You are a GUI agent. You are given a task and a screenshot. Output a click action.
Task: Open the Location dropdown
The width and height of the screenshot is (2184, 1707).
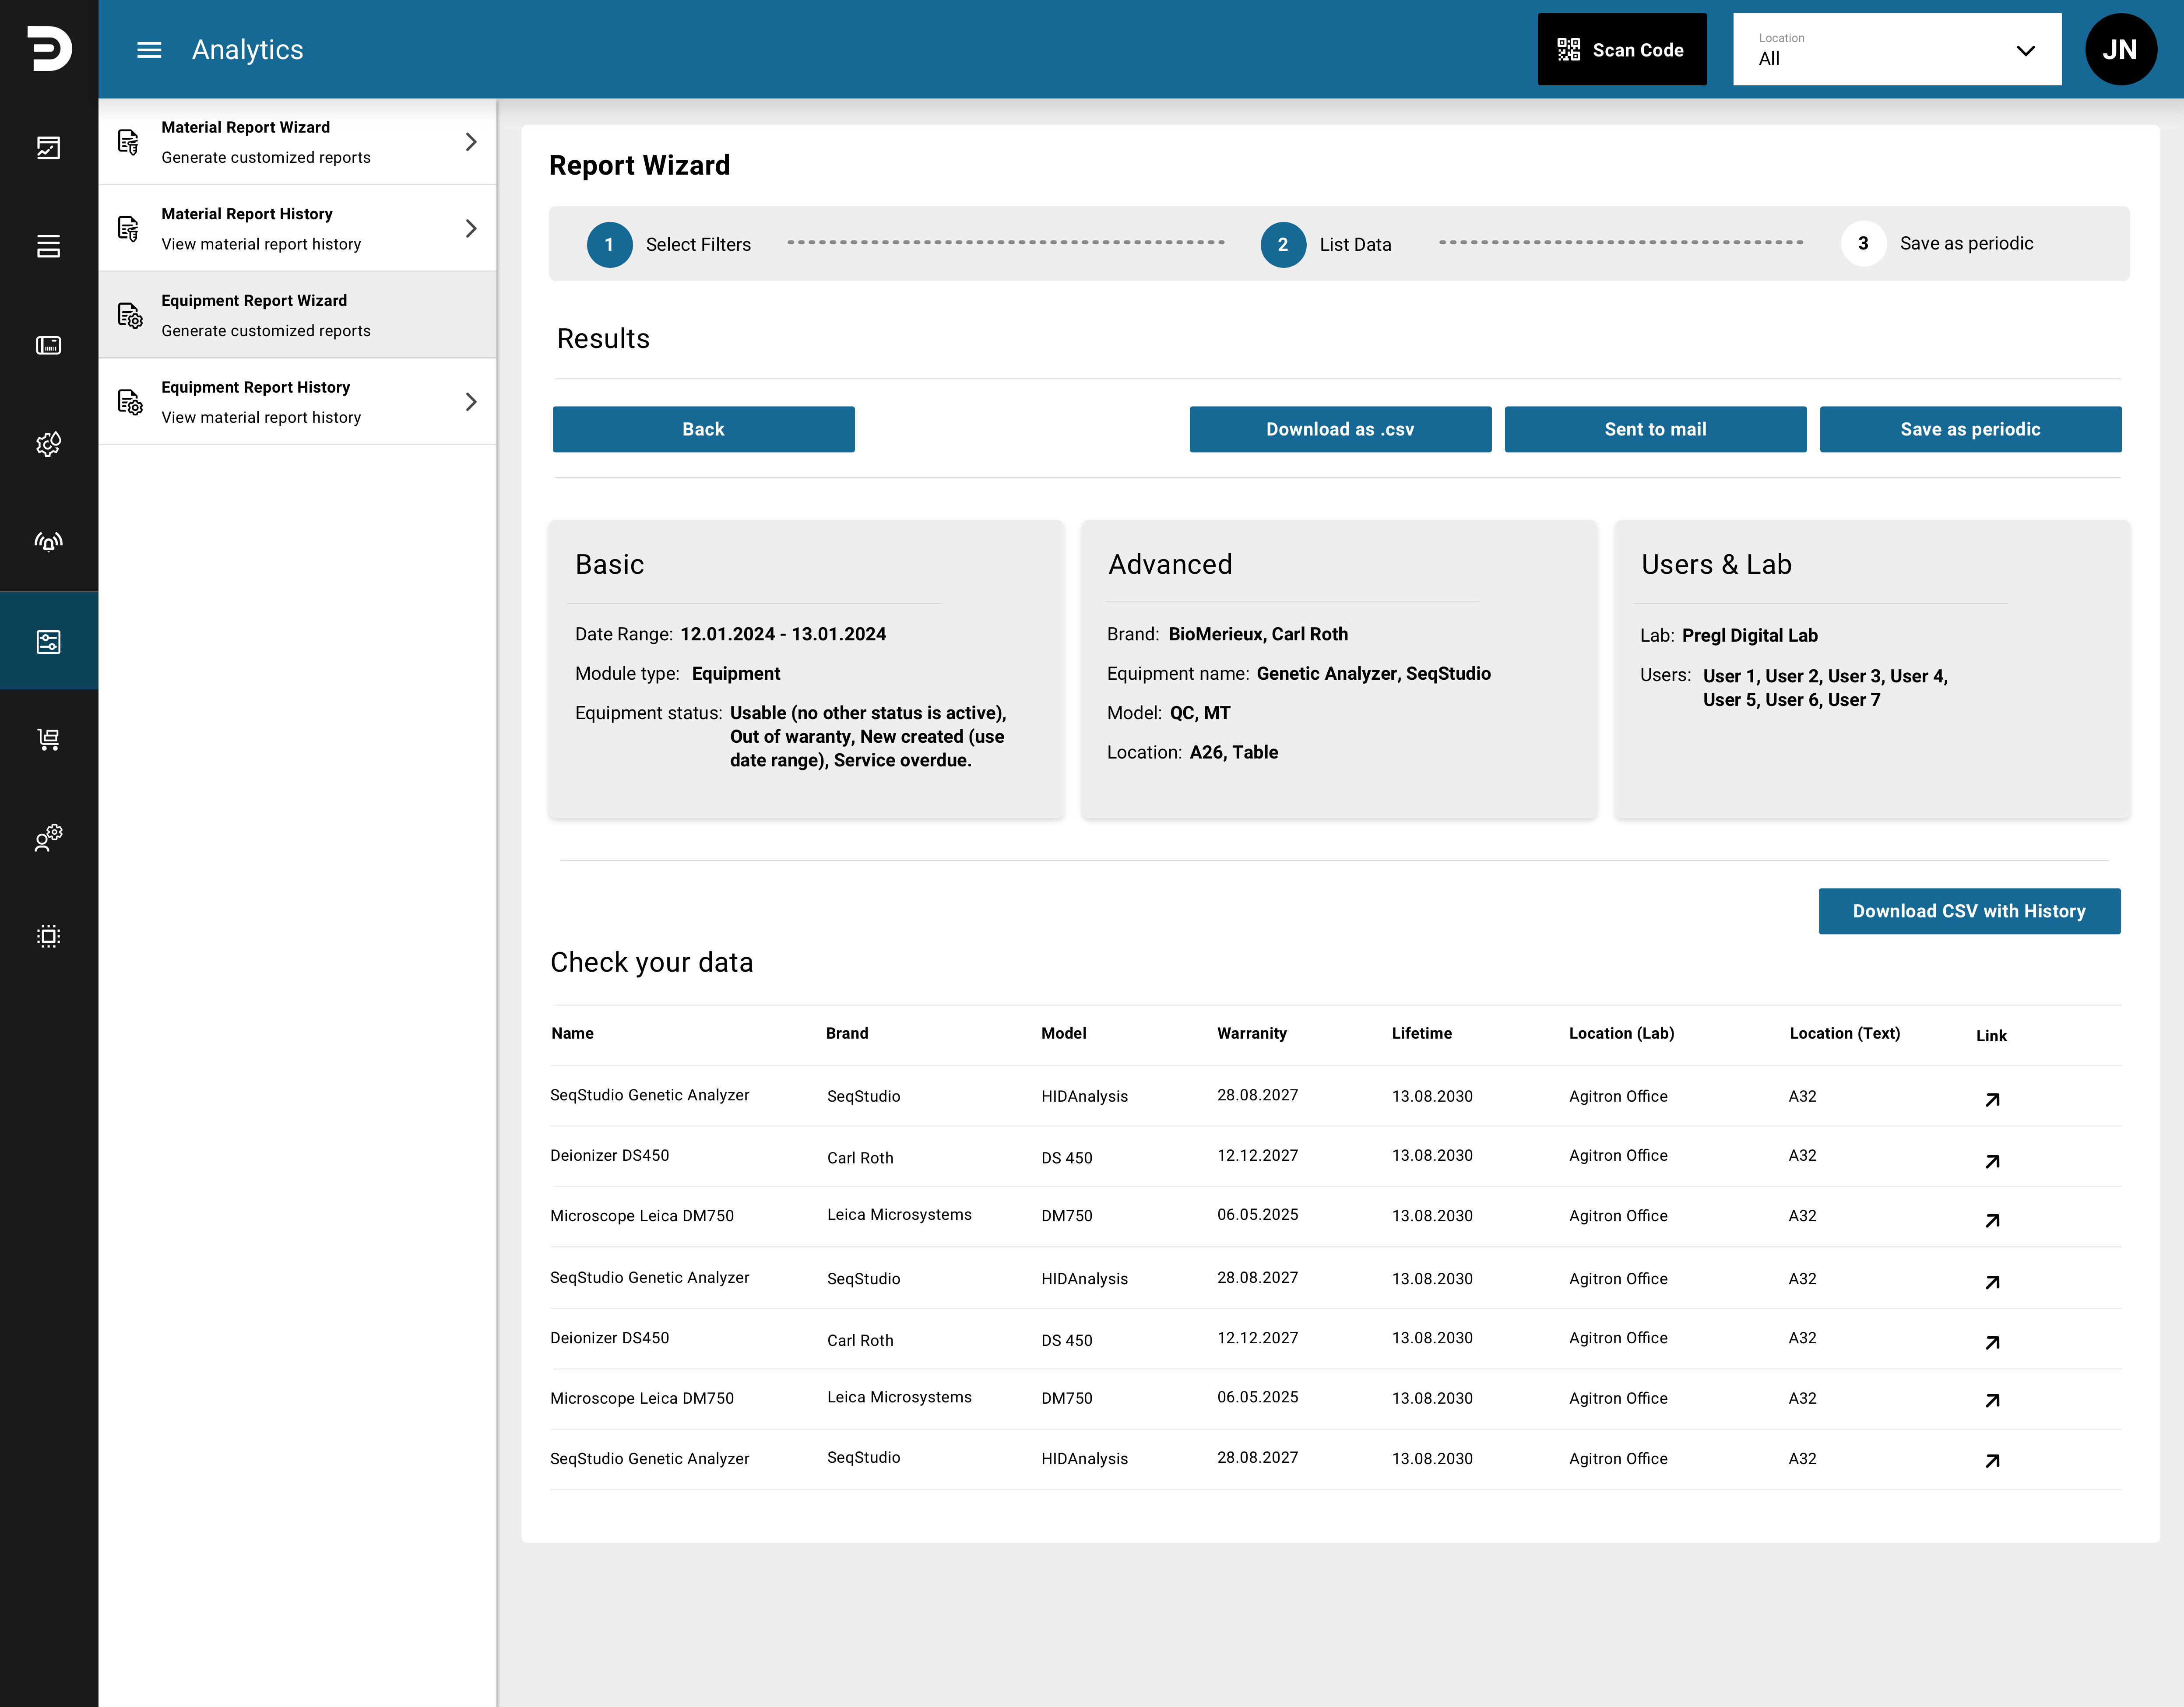pos(1896,50)
